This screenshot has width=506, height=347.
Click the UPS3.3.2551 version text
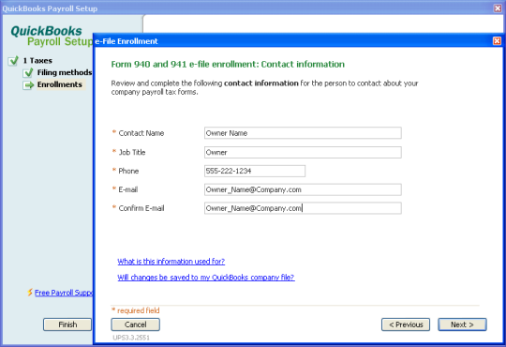(x=131, y=338)
